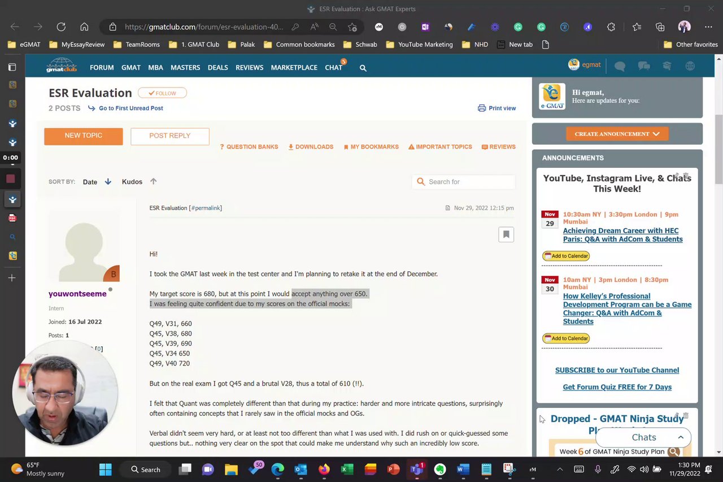The height and width of the screenshot is (482, 723).
Task: Open SUBSCRIBE to our YouTube Channel link
Action: pos(617,370)
